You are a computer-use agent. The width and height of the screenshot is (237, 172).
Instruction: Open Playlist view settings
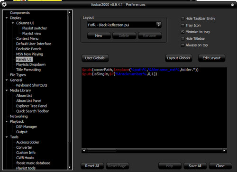[x=32, y=34]
